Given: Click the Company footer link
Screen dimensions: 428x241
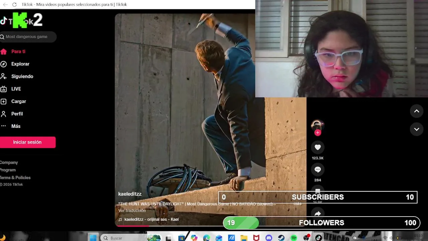Looking at the screenshot, I should pyautogui.click(x=9, y=162).
